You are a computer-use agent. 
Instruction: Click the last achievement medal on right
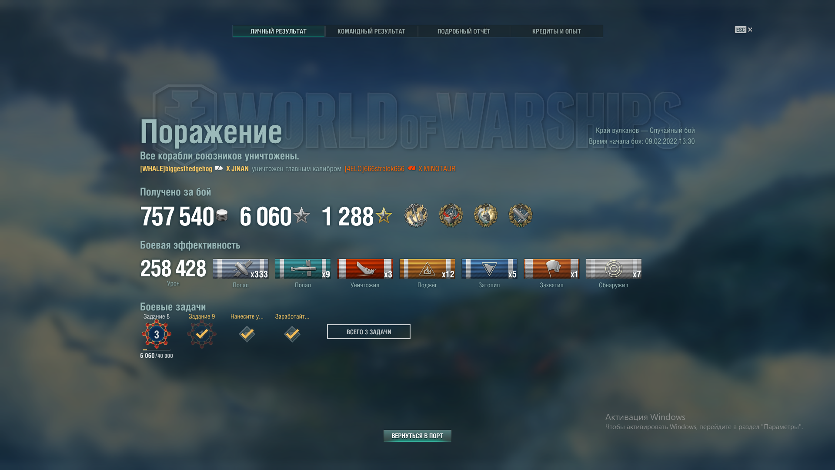tap(521, 215)
